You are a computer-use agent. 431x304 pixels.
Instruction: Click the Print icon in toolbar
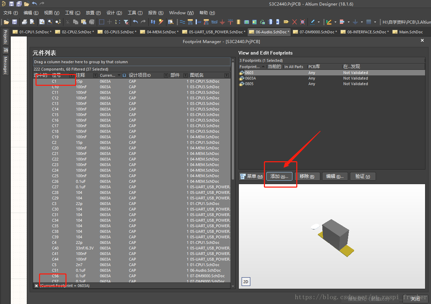(24, 22)
